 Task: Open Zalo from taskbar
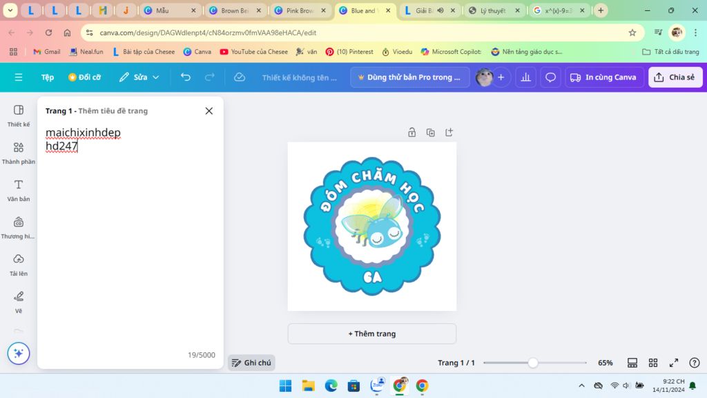(377, 386)
